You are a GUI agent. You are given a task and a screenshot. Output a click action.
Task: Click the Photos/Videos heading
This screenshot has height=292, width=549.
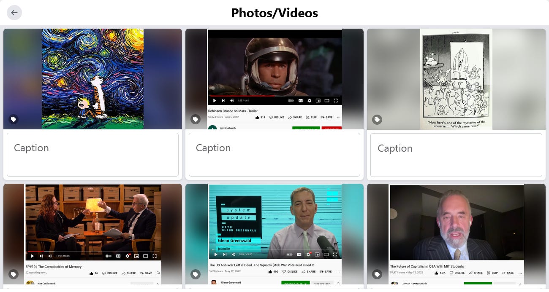274,13
